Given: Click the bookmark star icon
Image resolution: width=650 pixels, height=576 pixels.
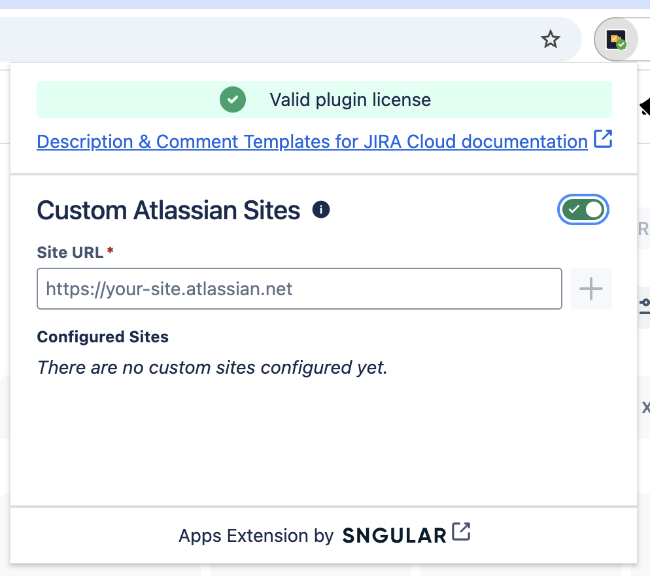Looking at the screenshot, I should tap(551, 40).
